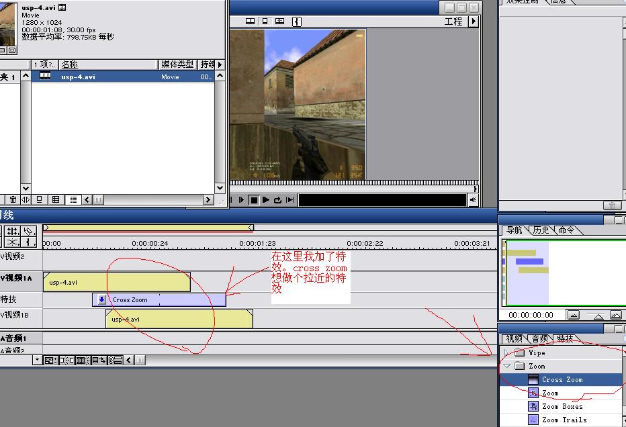Viewport: 626px width, 427px height.
Task: Click the project header scroll right arrow
Action: (x=220, y=64)
